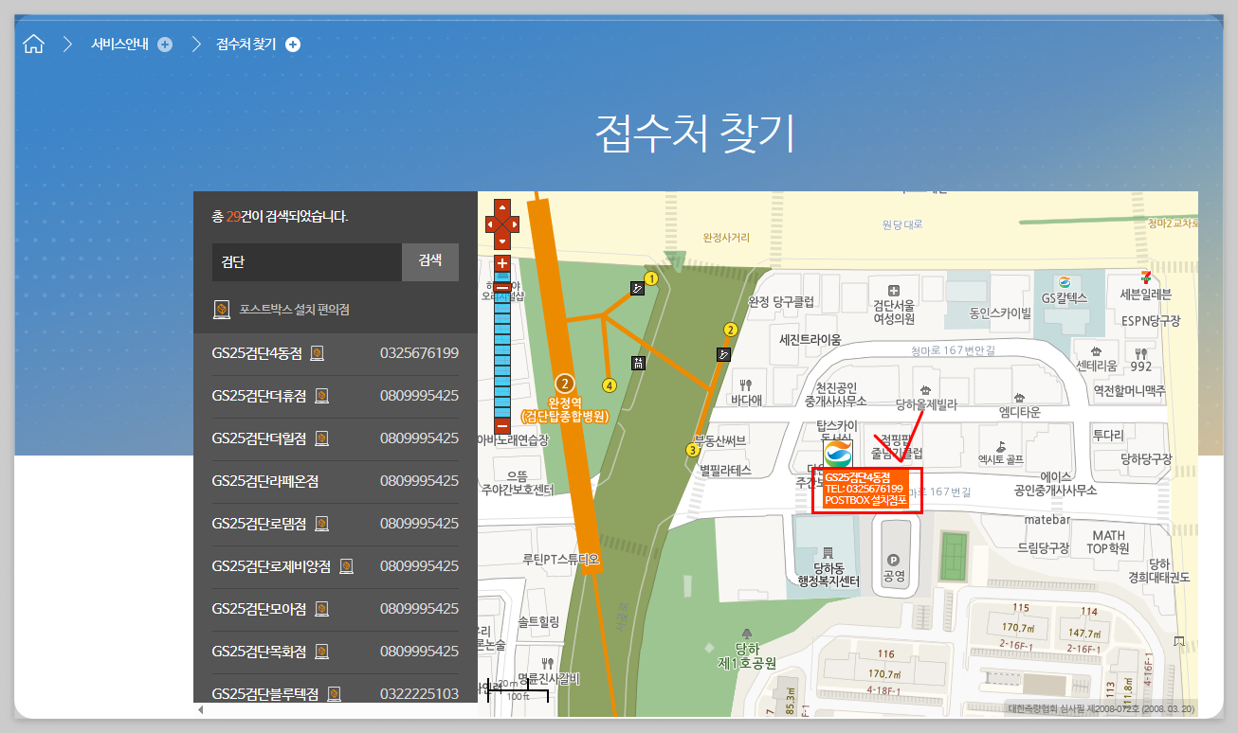This screenshot has width=1238, height=733.
Task: Click the 완정역 line 2 station circle
Action: click(x=565, y=384)
